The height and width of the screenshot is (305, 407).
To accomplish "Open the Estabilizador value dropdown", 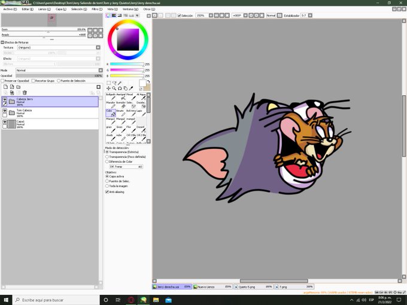I will click(310, 16).
